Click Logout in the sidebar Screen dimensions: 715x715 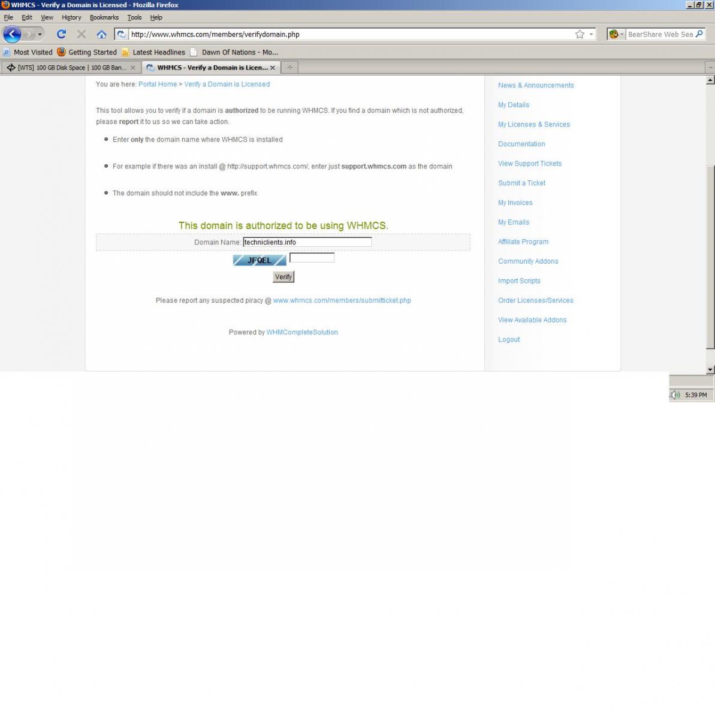[508, 340]
